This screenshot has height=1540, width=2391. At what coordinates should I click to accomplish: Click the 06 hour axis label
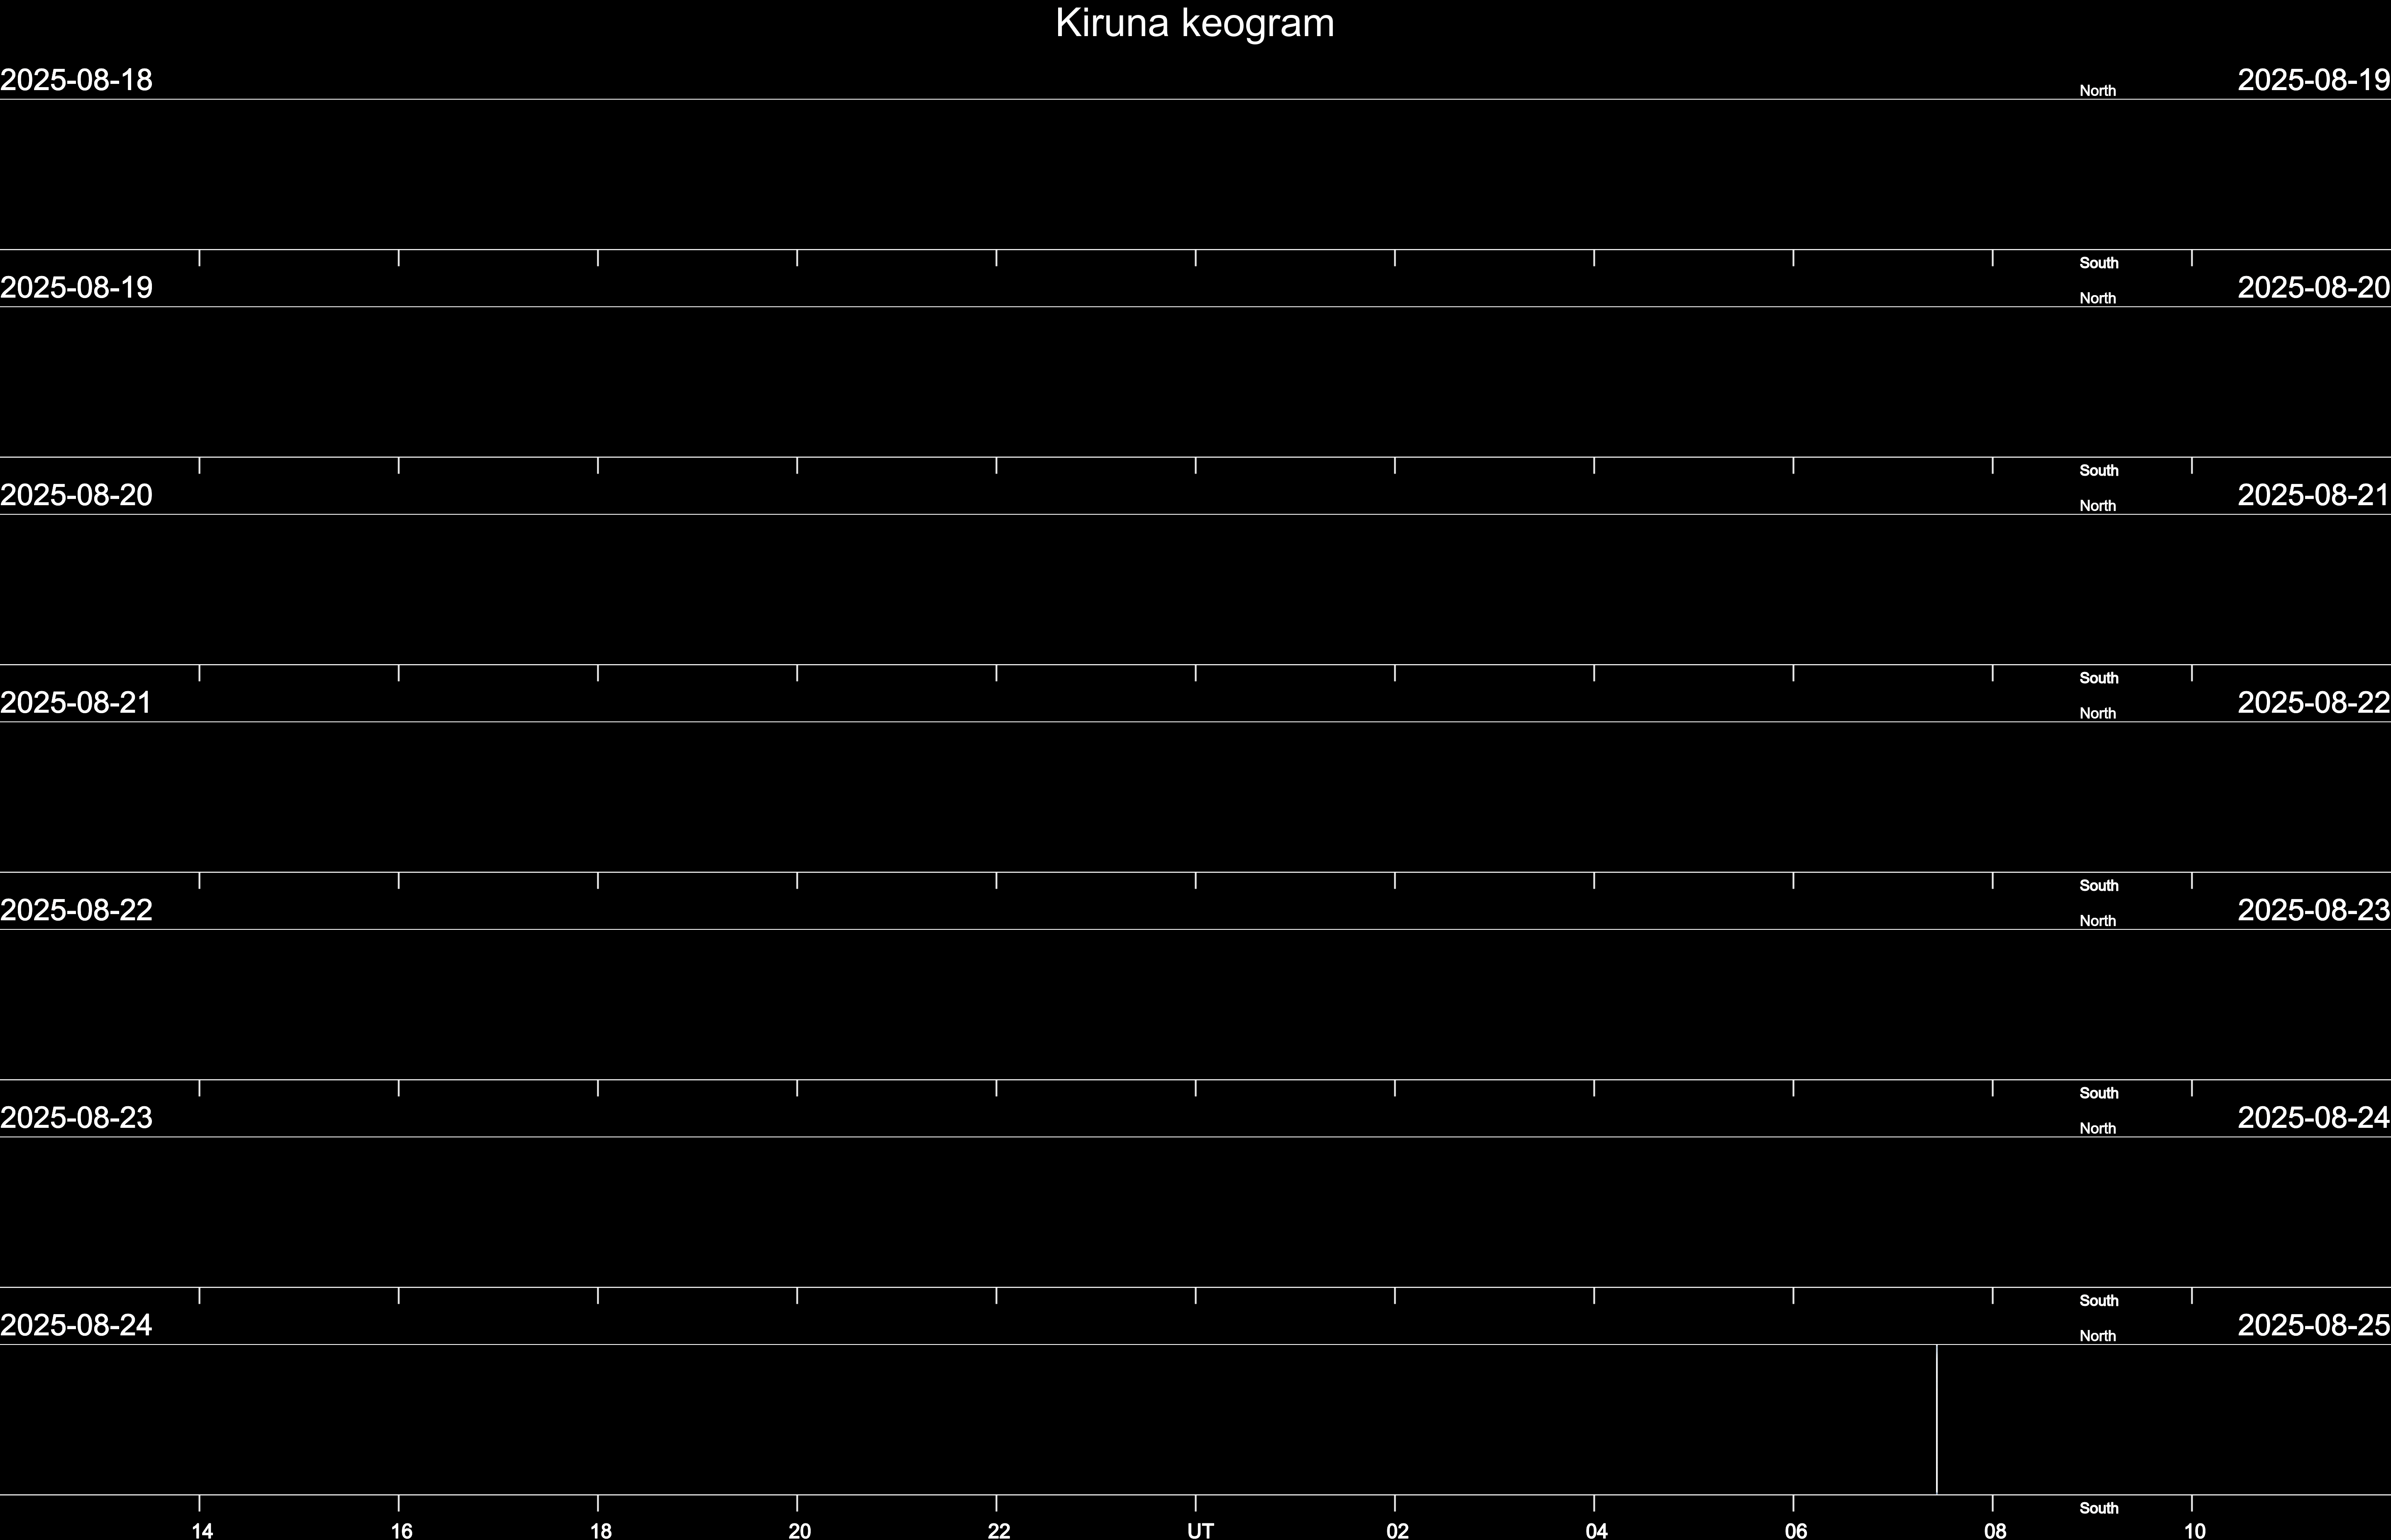point(1796,1530)
